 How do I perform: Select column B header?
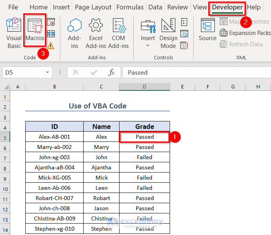54,87
